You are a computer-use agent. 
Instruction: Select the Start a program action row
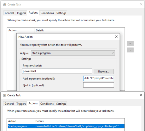pyautogui.click(x=66, y=126)
